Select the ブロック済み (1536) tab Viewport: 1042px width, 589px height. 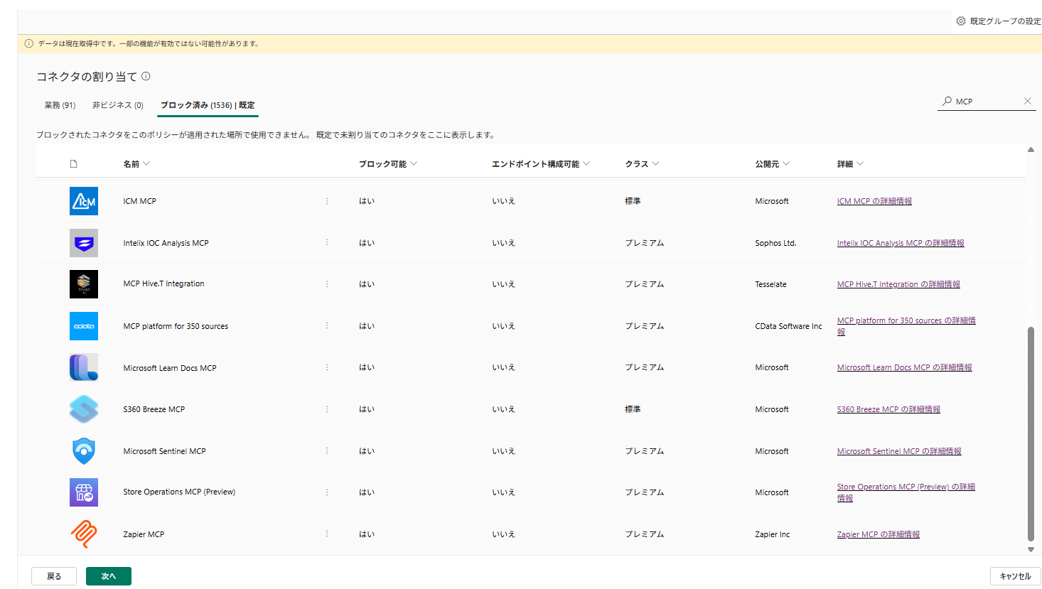(x=208, y=105)
